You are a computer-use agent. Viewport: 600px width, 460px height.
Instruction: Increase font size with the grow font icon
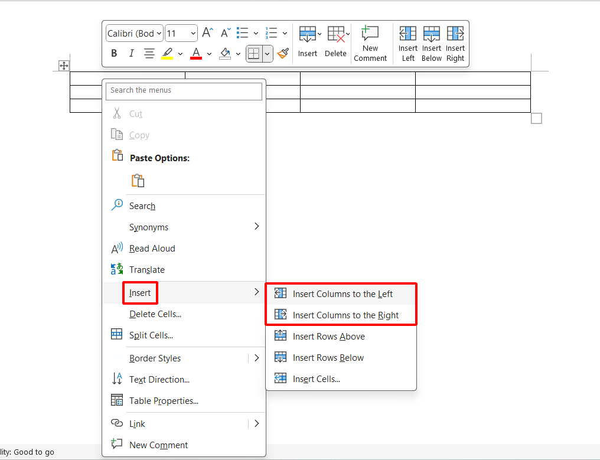tap(207, 33)
